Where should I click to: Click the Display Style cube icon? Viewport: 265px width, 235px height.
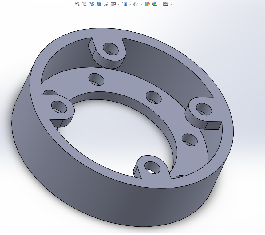coord(125,4)
